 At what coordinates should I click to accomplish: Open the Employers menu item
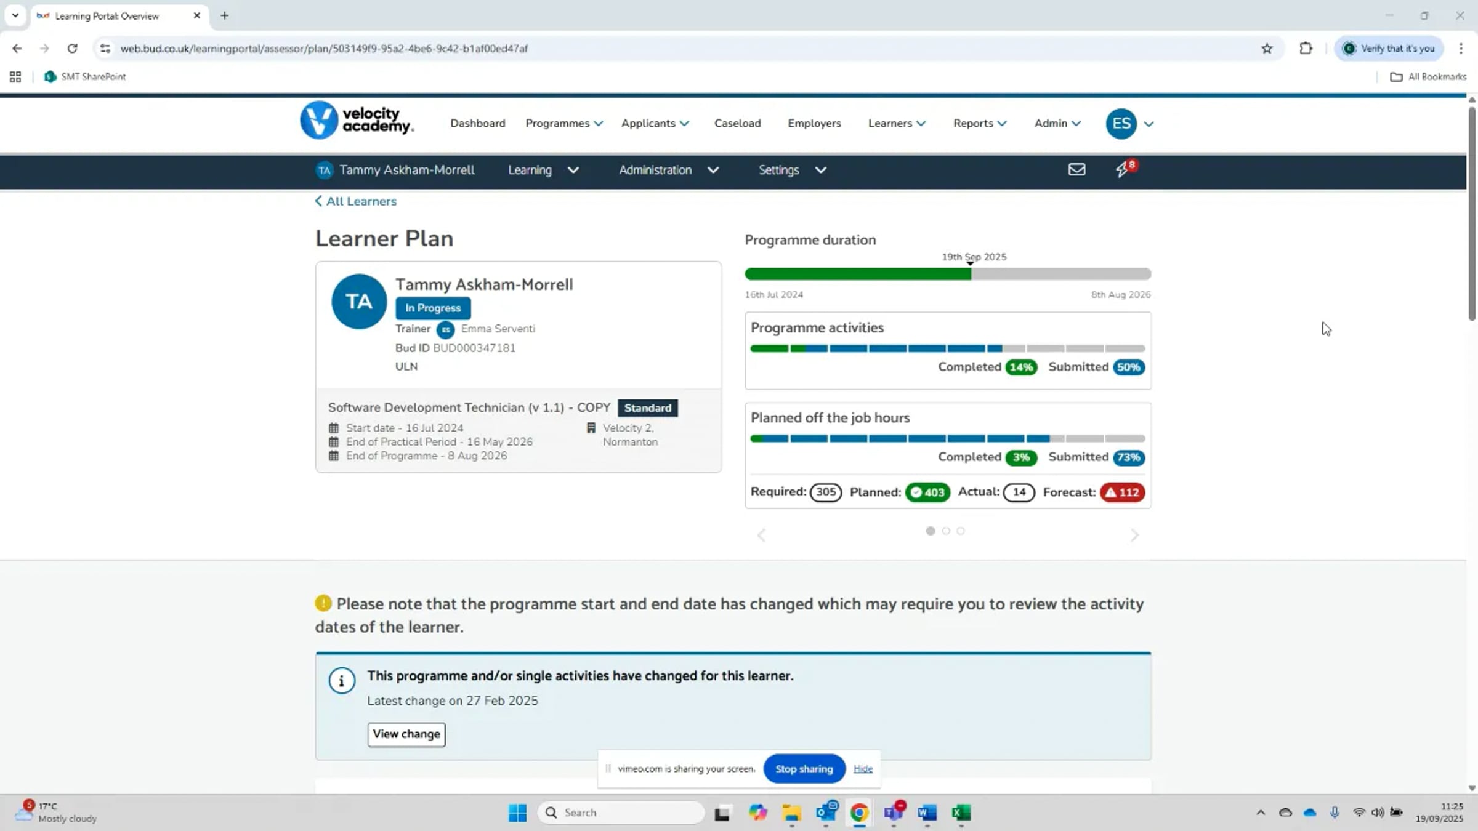tap(814, 124)
